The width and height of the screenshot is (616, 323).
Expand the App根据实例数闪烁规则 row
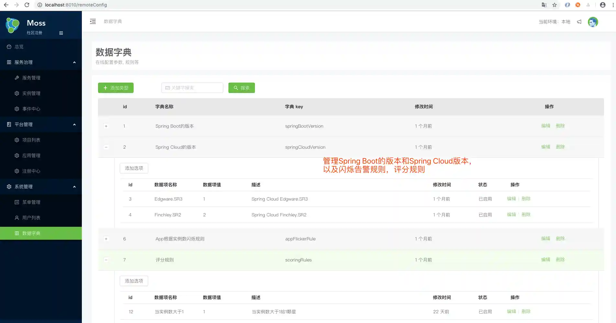tap(106, 239)
